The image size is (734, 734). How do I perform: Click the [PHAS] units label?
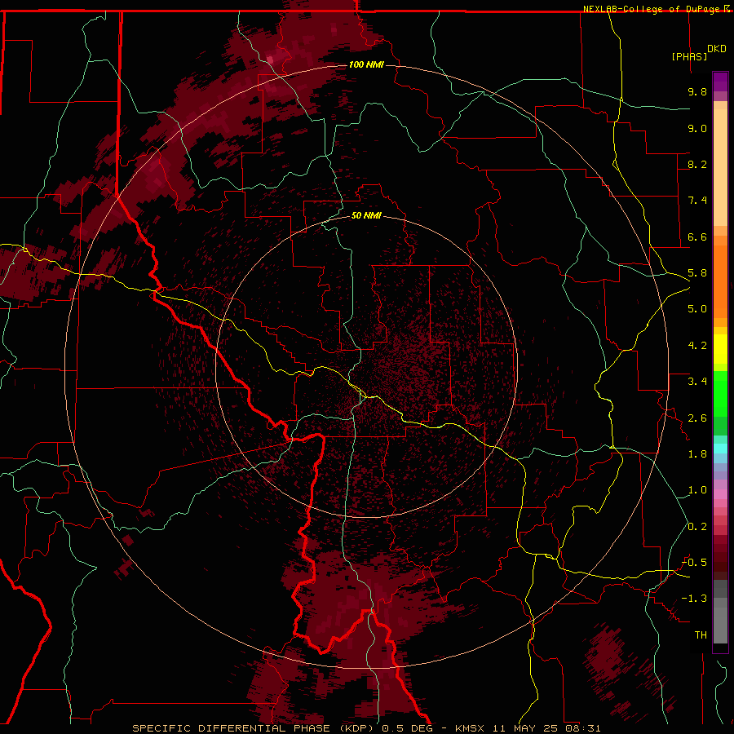pyautogui.click(x=689, y=56)
